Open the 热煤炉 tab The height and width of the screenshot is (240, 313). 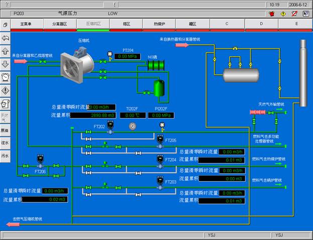(159, 24)
